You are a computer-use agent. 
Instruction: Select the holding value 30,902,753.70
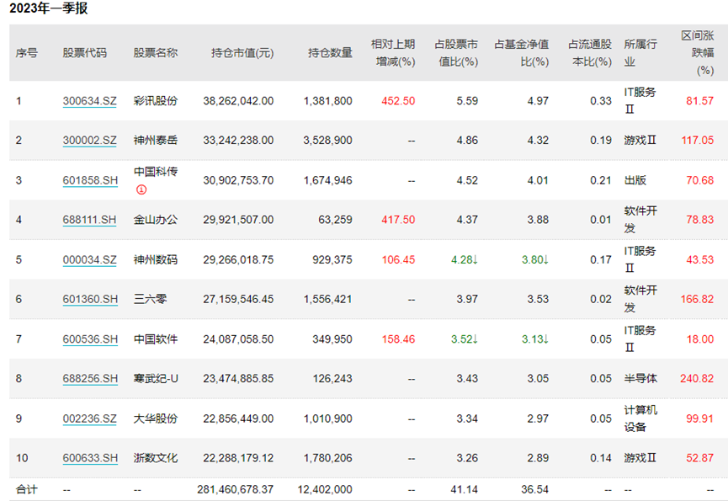pos(238,180)
